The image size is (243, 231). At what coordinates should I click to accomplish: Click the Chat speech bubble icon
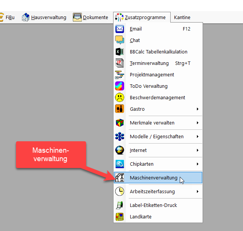pyautogui.click(x=120, y=40)
